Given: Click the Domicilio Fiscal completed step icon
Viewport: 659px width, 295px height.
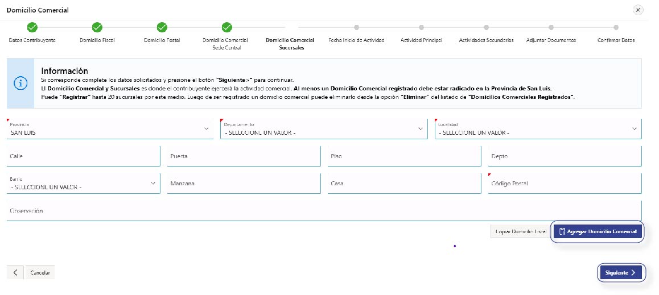Looking at the screenshot, I should 97,27.
